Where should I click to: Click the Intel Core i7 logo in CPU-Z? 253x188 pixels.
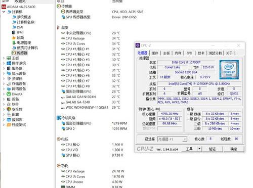click(229, 70)
